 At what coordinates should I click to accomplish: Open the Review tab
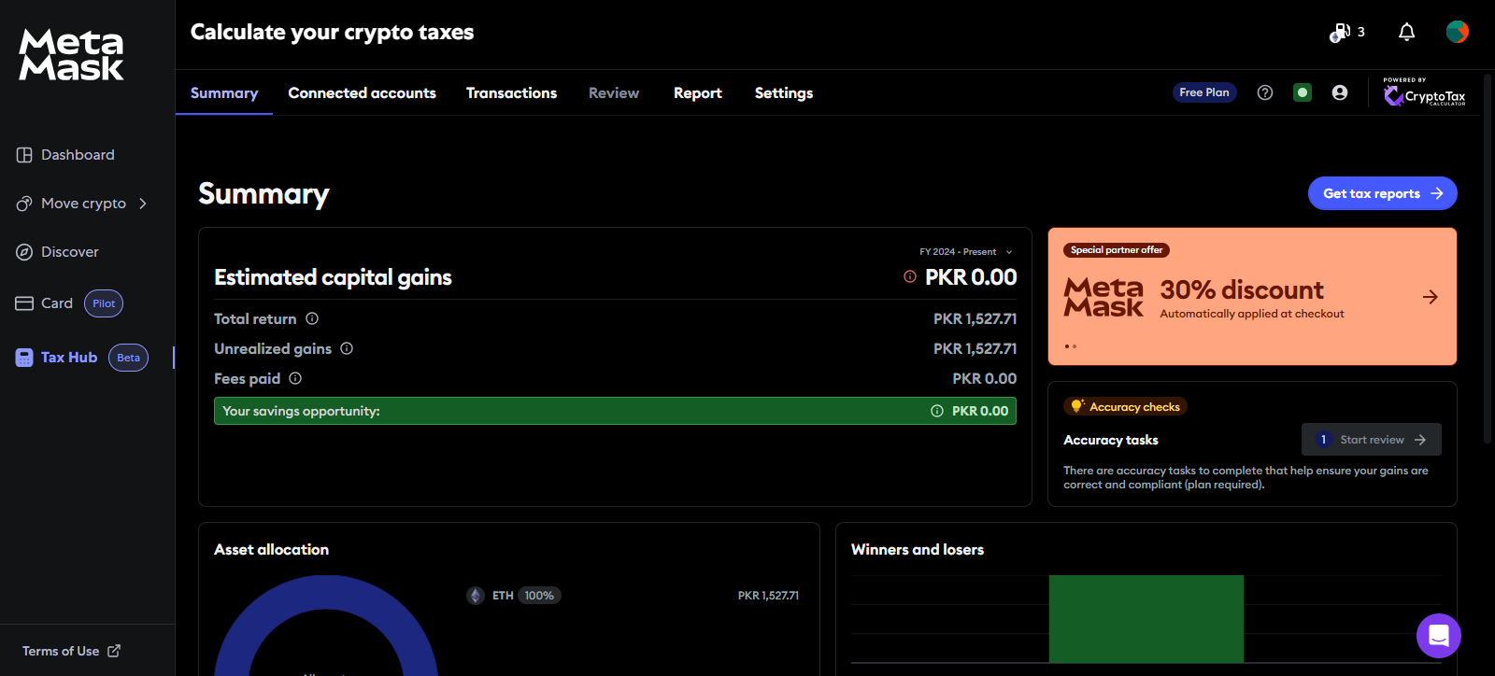click(614, 92)
